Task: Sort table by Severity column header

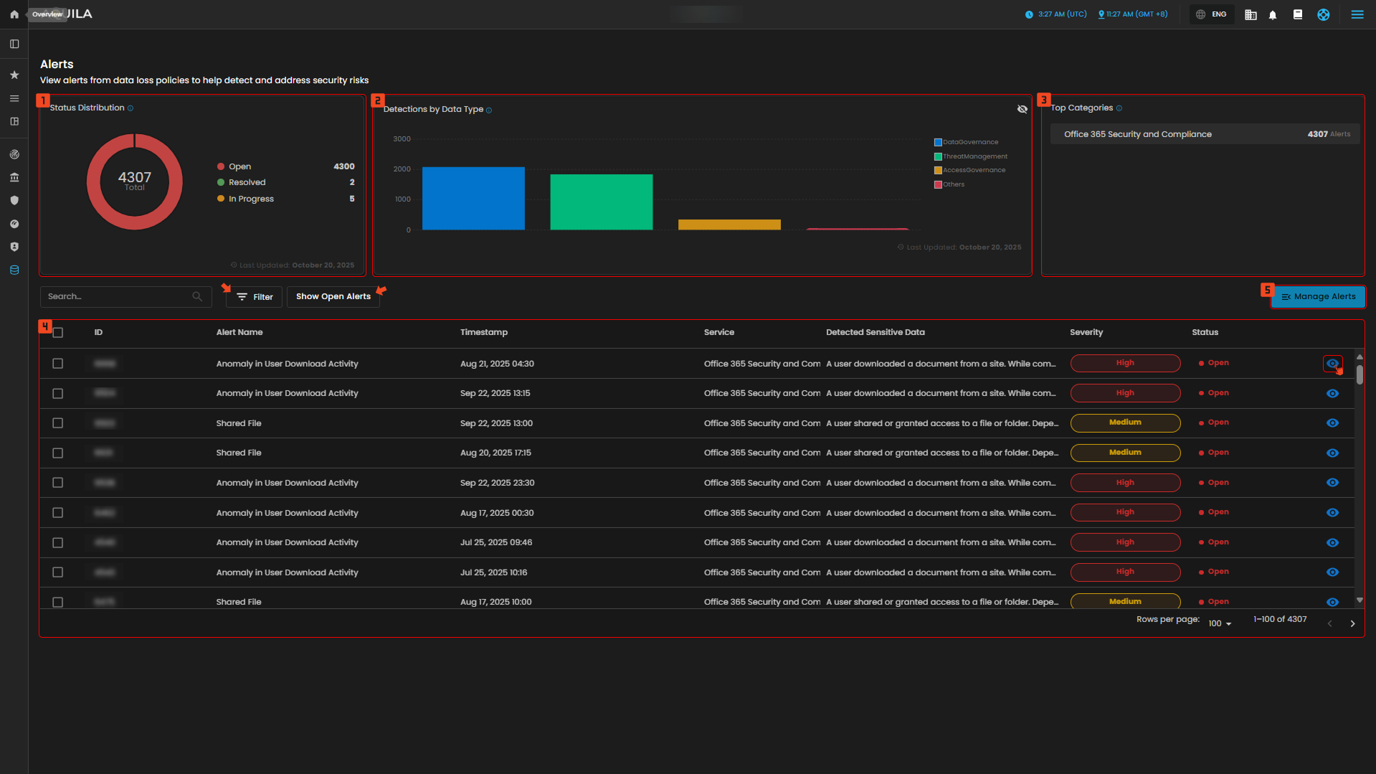Action: pyautogui.click(x=1086, y=332)
